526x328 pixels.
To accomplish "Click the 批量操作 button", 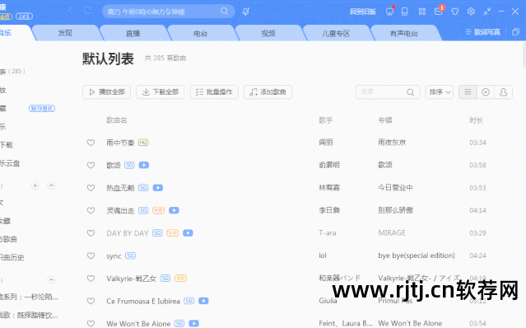I will click(x=214, y=92).
